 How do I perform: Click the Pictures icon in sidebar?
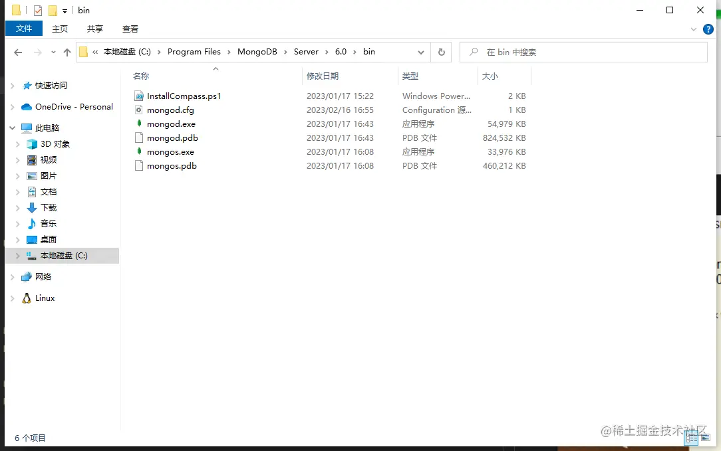pyautogui.click(x=32, y=176)
